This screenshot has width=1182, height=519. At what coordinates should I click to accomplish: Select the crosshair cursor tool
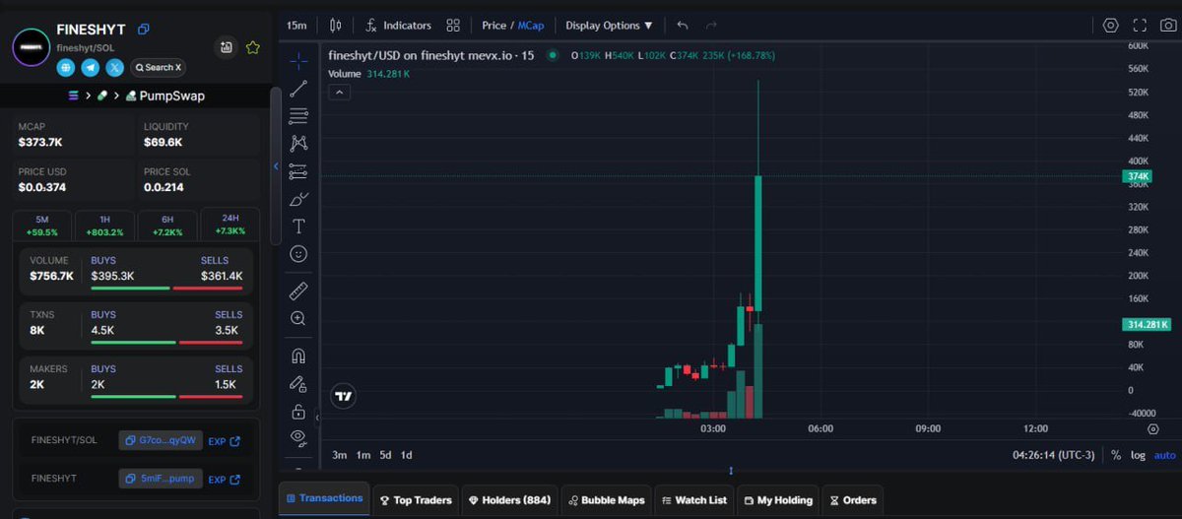pos(298,60)
